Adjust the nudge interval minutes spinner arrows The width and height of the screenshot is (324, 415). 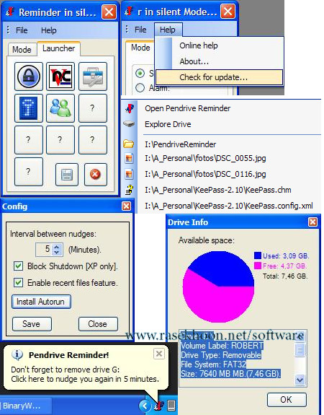click(57, 249)
